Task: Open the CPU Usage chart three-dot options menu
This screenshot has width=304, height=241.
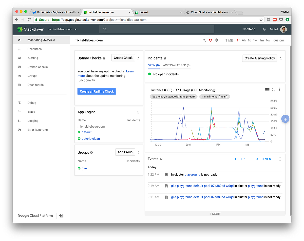Action: pos(280,89)
